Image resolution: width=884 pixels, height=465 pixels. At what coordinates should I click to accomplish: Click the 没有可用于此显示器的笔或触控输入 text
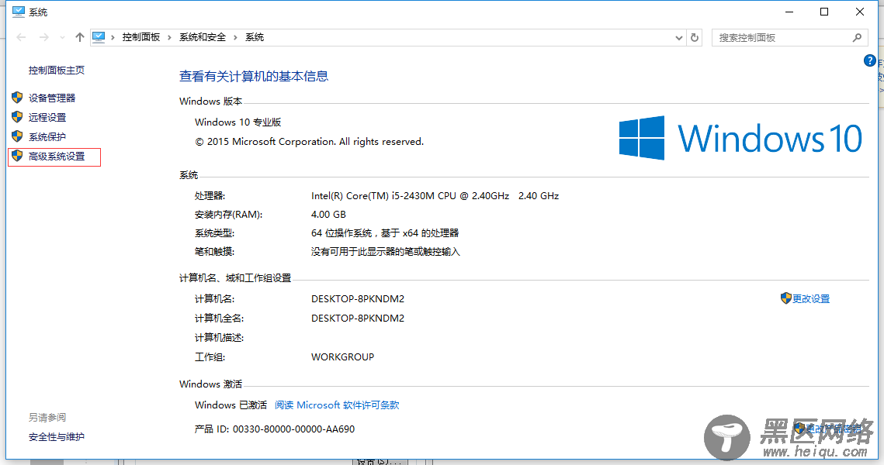pyautogui.click(x=386, y=252)
